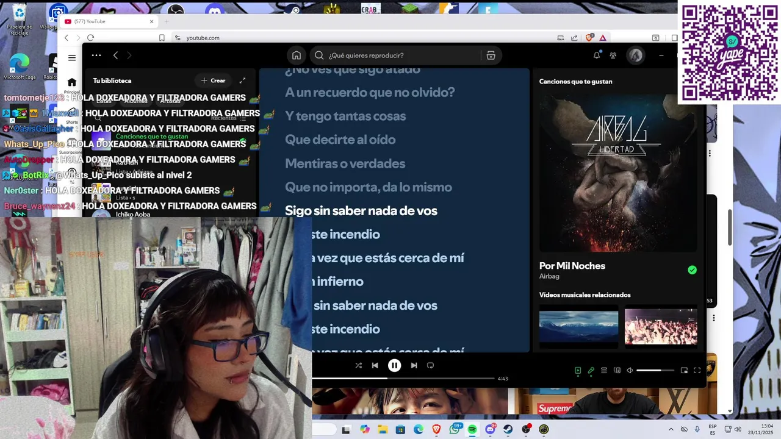Image resolution: width=781 pixels, height=439 pixels.
Task: Seek along the song progress bar
Action: [x=403, y=378]
